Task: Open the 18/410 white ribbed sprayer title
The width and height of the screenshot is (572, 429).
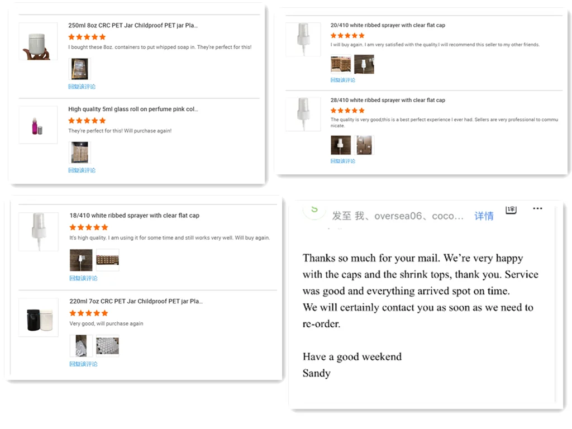Action: point(134,216)
